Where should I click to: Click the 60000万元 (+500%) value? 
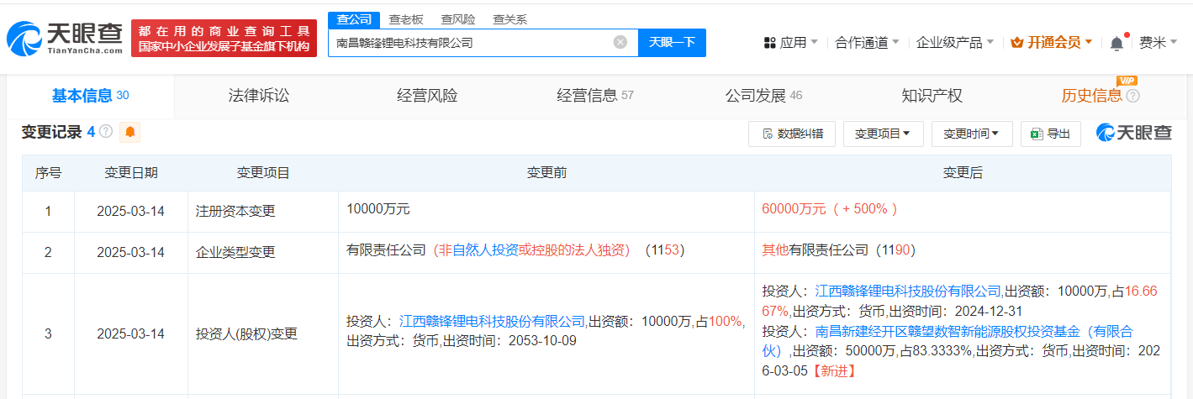coord(830,208)
